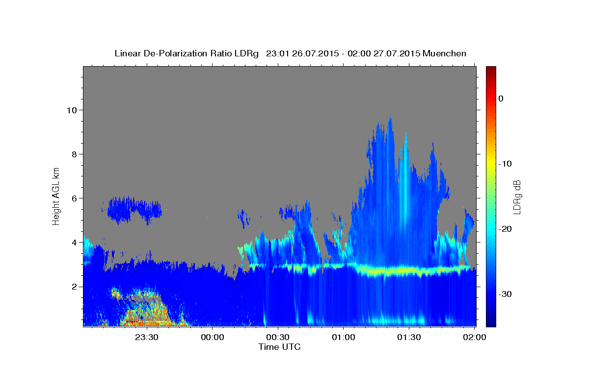Click the plot title mentioning Muenchen
The image size is (589, 392).
coord(290,53)
